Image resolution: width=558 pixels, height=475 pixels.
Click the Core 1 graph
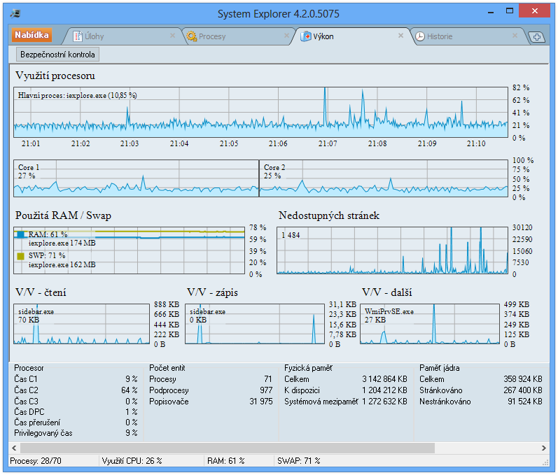(136, 178)
